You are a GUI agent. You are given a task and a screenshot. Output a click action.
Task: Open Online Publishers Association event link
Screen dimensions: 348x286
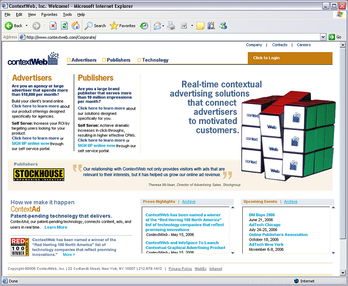(278, 235)
